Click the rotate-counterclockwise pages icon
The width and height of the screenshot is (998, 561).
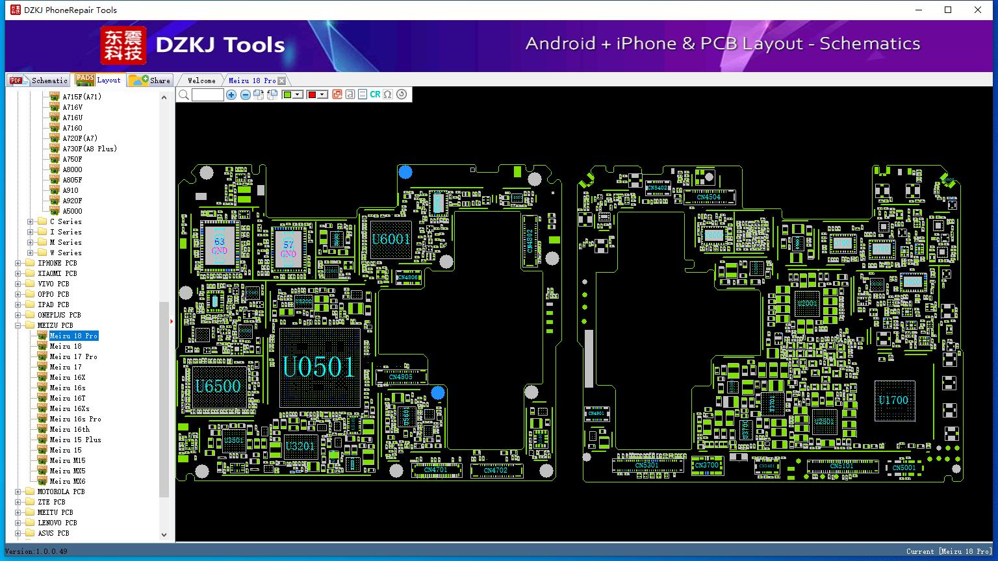pos(272,95)
